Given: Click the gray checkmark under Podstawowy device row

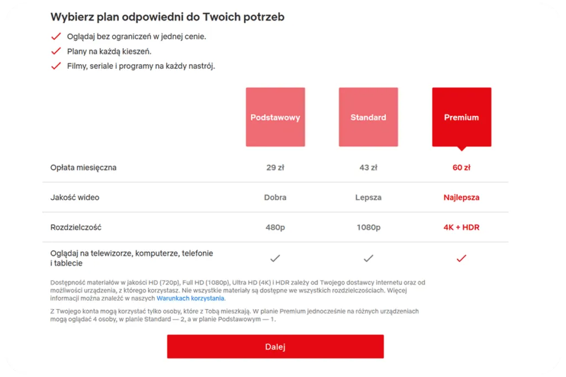Looking at the screenshot, I should click(x=275, y=258).
